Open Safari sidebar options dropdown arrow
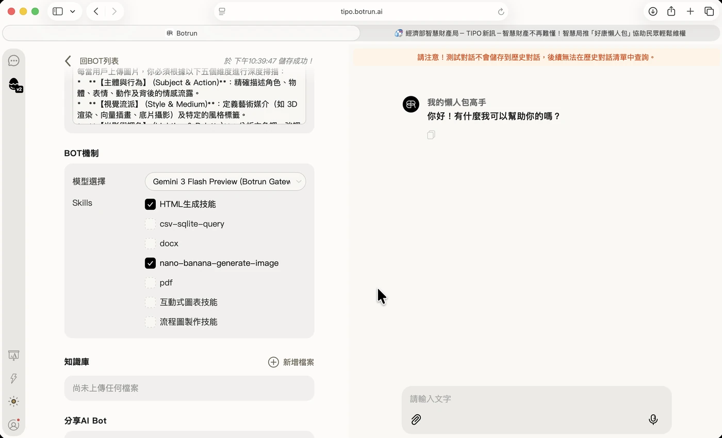The width and height of the screenshot is (722, 438). pos(73,11)
